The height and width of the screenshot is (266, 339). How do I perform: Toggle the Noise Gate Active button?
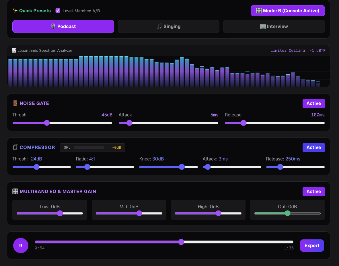pyautogui.click(x=313, y=104)
